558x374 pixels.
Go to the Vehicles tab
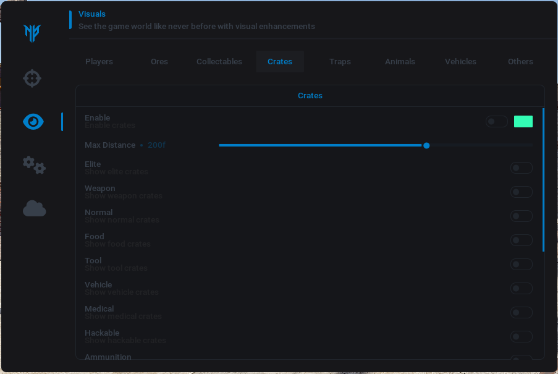(x=460, y=62)
